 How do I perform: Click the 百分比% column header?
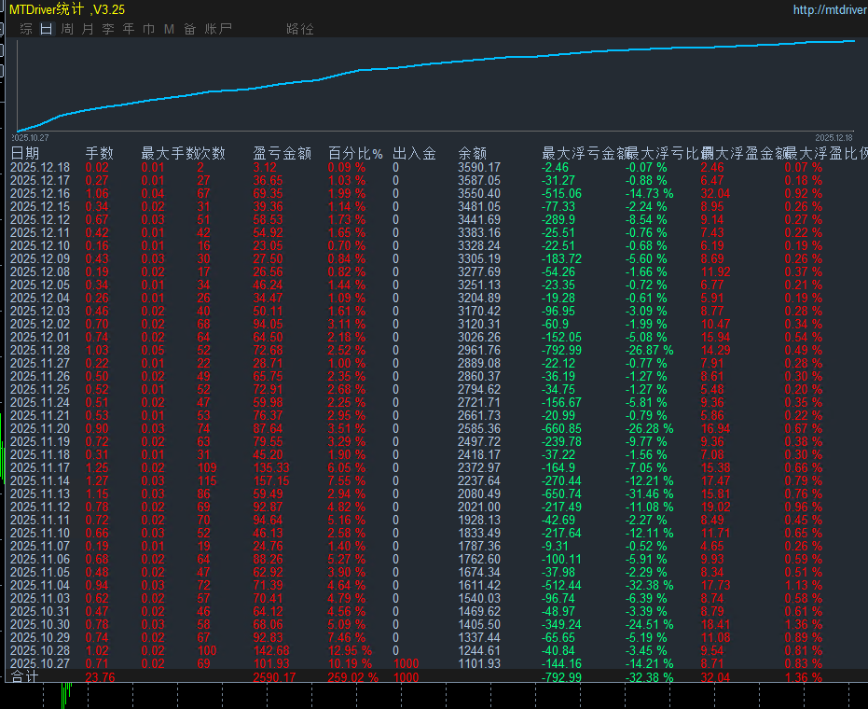[x=355, y=153]
